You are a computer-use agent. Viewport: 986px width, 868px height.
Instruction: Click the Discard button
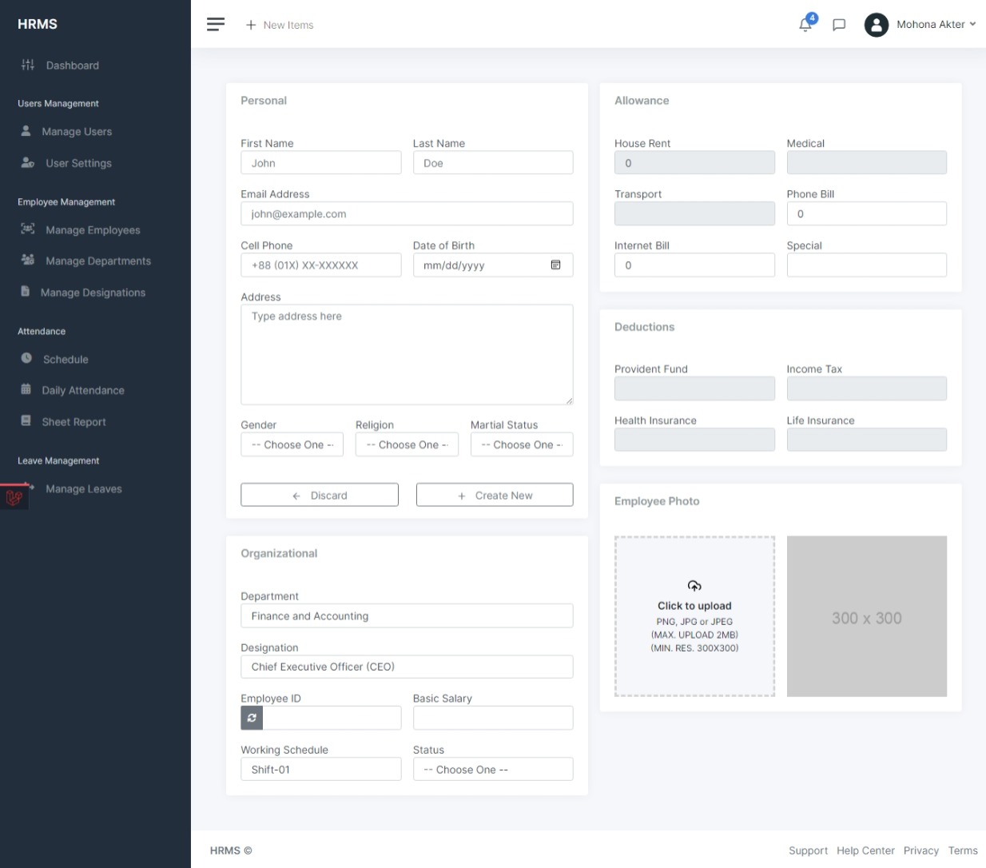[320, 495]
